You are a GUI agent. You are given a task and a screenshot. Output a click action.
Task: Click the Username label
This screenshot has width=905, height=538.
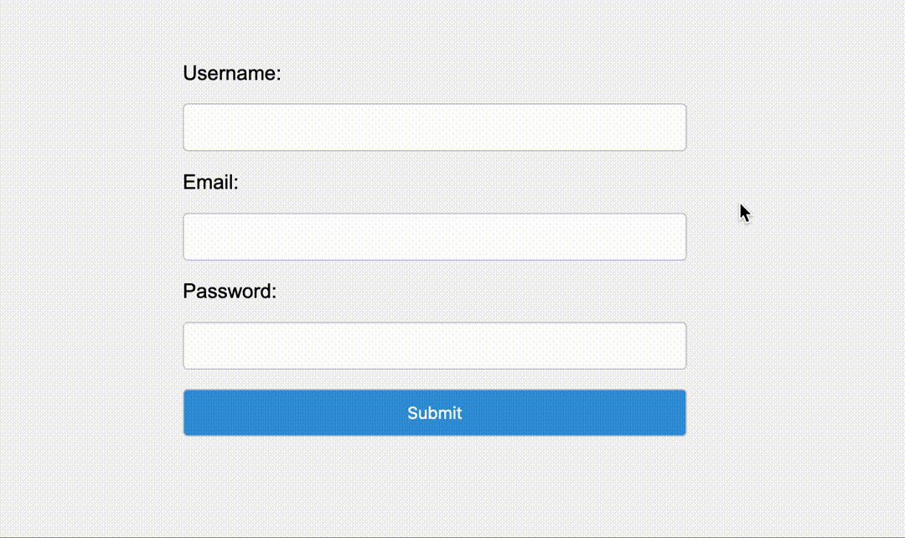(231, 73)
